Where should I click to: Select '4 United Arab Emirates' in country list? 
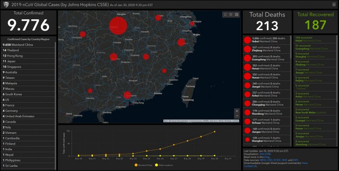coord(28,116)
